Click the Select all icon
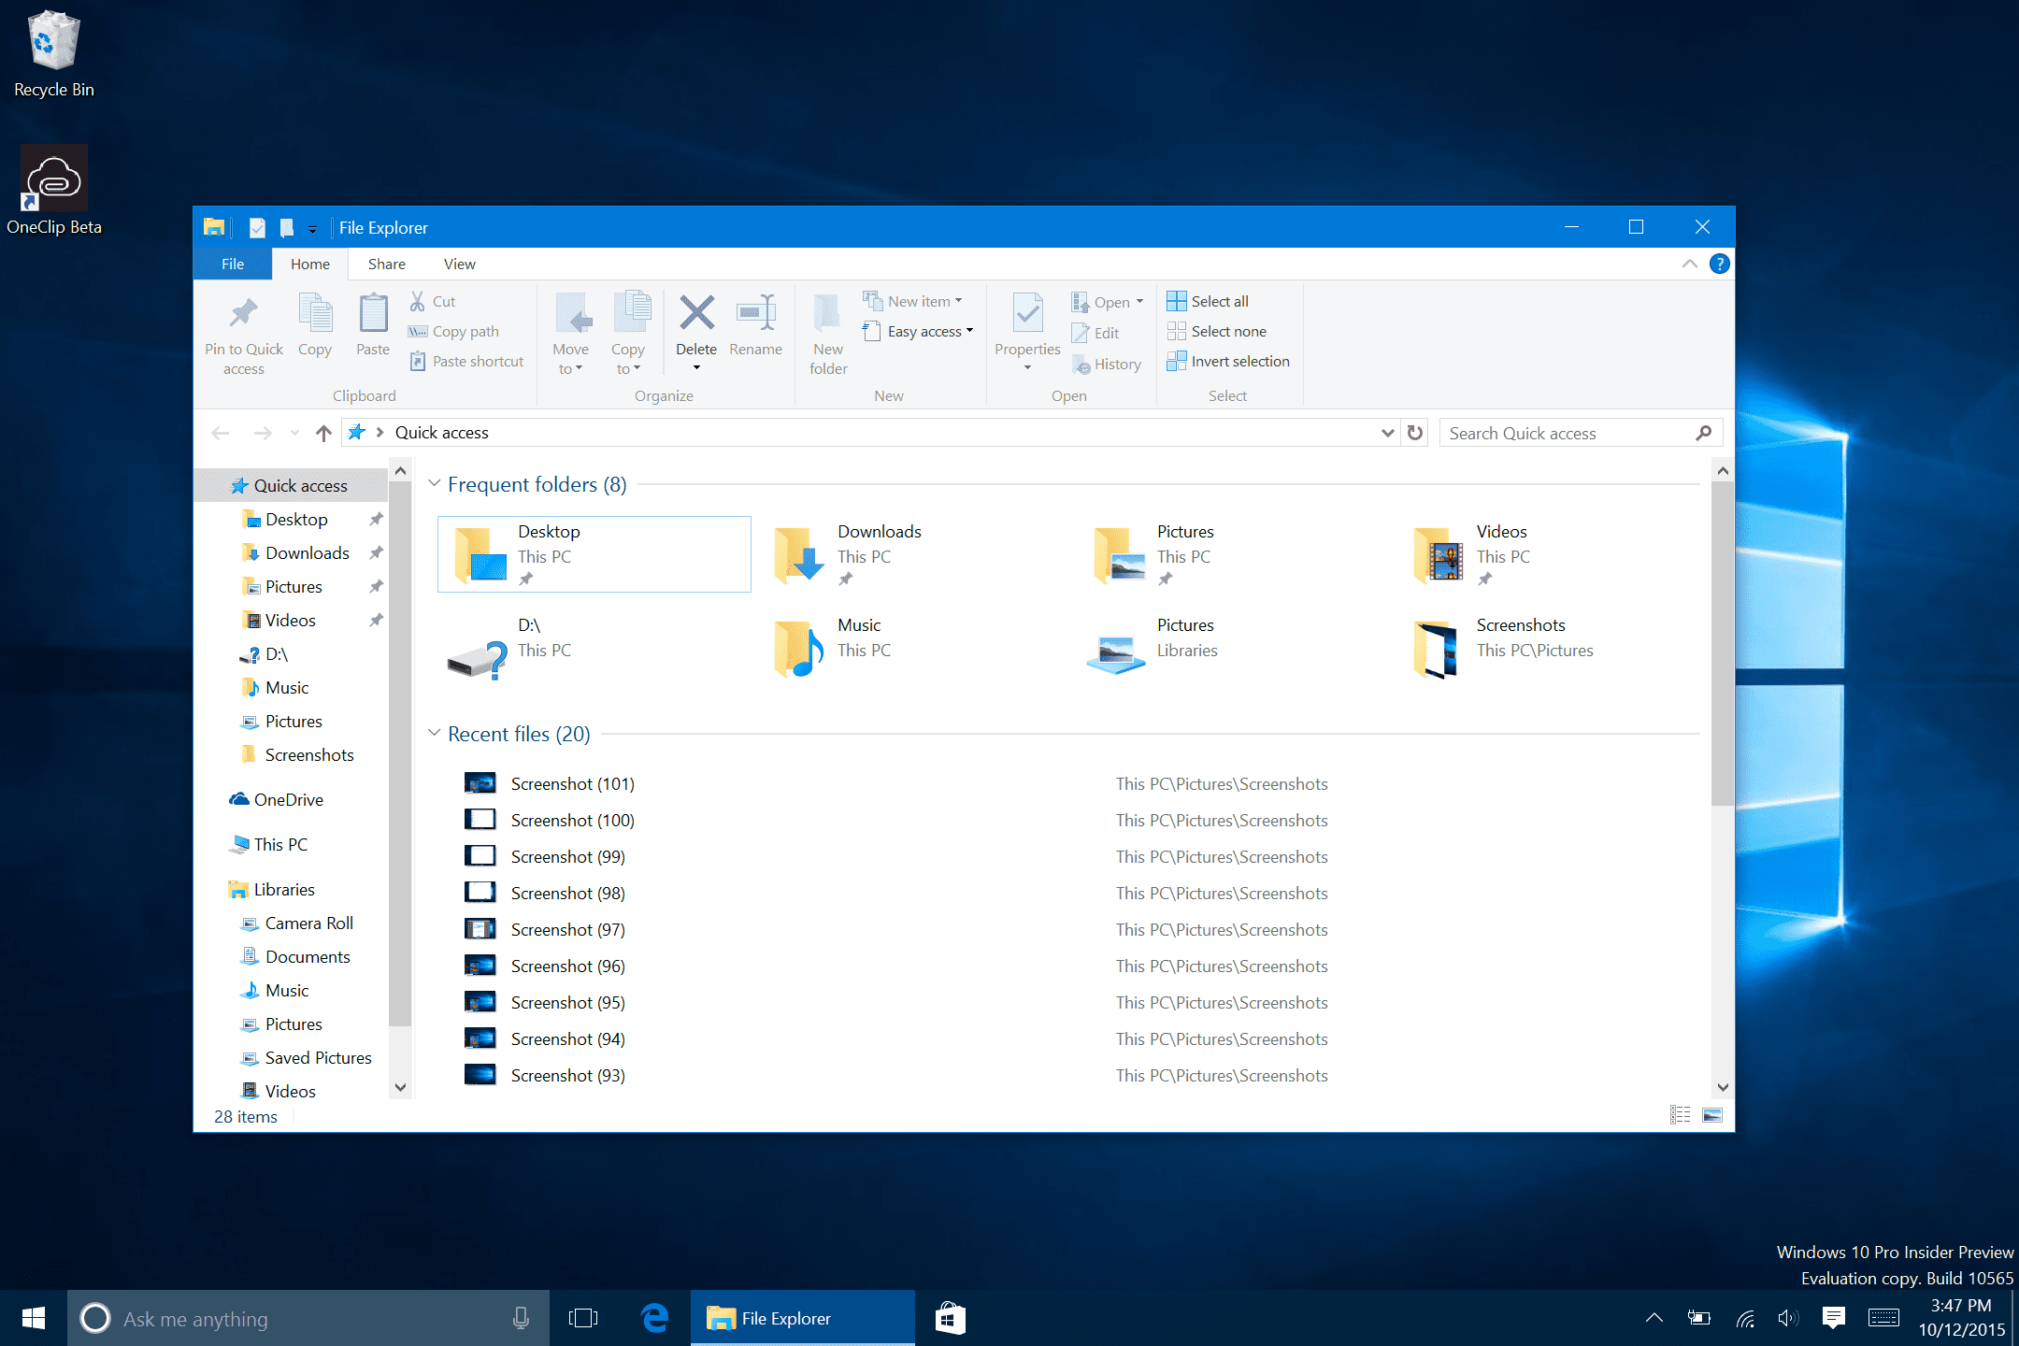2019x1346 pixels. click(x=1176, y=301)
